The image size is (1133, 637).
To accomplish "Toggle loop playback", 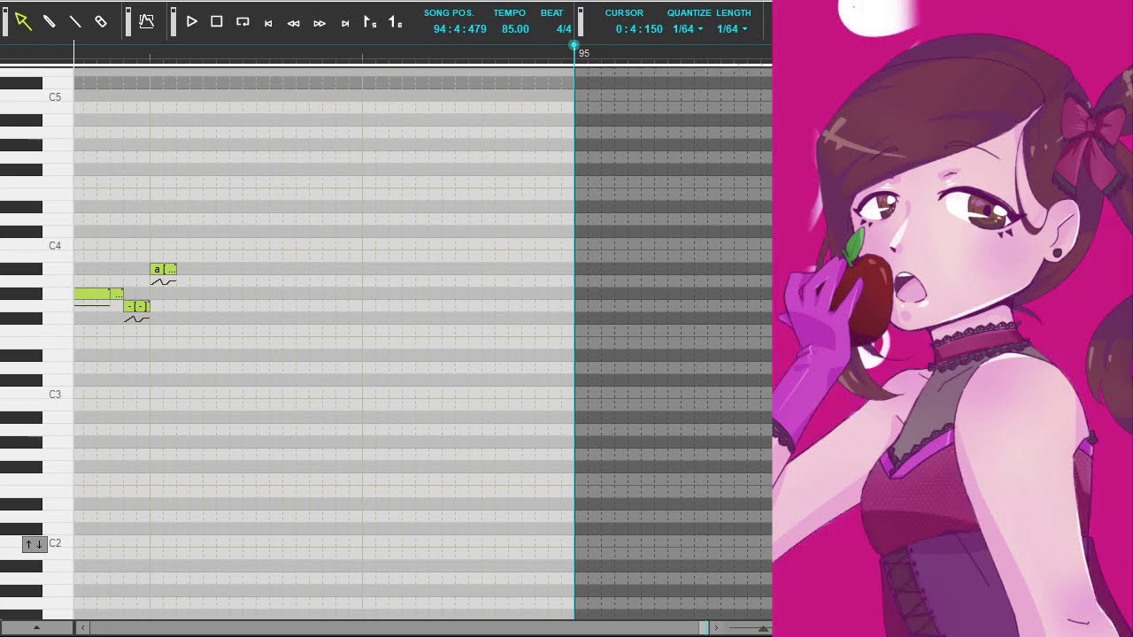I will [243, 21].
